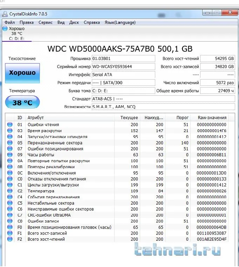The height and width of the screenshot is (267, 239).
Task: Click status circle for 0A Повторные попытки раскрутки
Action: 10,161
